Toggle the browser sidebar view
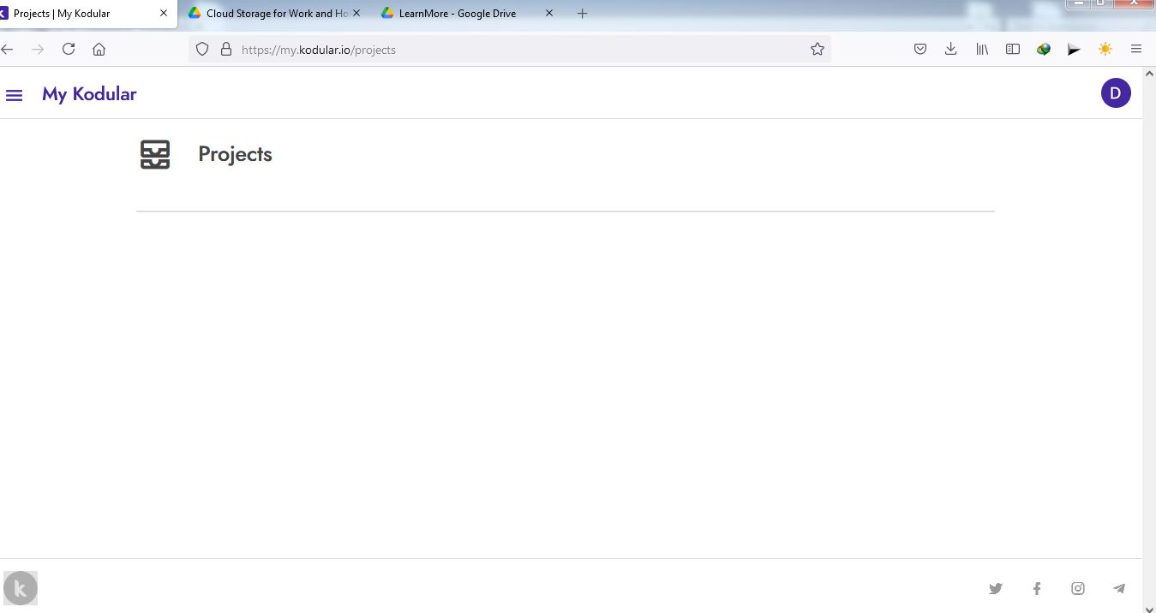Image resolution: width=1156 pixels, height=613 pixels. 1013,50
